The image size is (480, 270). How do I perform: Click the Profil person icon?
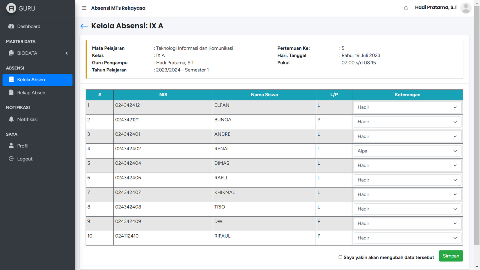pyautogui.click(x=11, y=146)
